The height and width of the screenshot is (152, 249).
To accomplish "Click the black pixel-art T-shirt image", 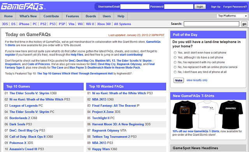I will click(x=184, y=115).
